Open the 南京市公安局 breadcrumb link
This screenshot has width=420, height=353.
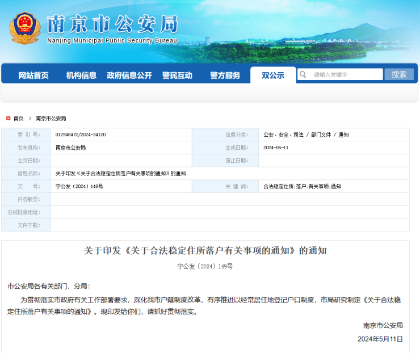(51, 118)
